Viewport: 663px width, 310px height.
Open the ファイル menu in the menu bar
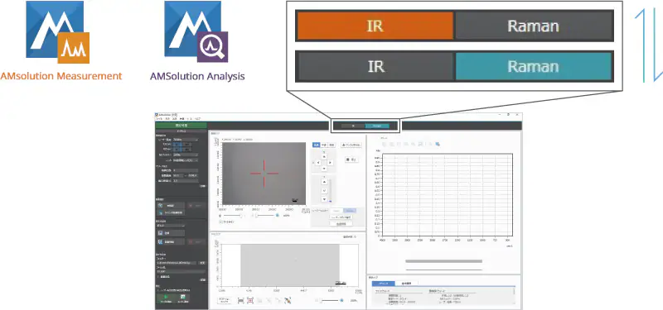tap(159, 119)
